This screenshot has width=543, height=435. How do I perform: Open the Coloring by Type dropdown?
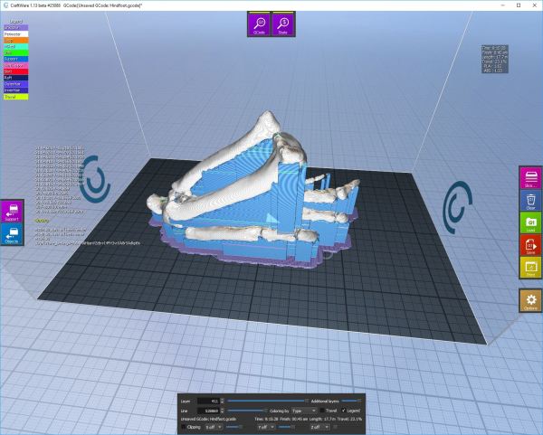point(301,410)
